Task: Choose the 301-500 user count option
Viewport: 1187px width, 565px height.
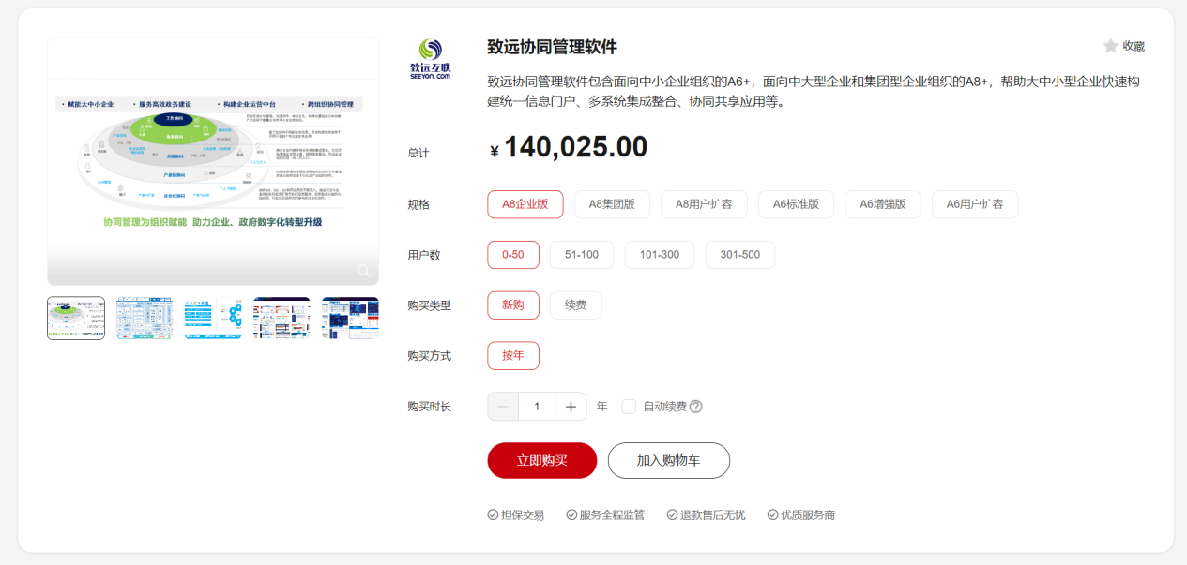Action: click(x=739, y=255)
